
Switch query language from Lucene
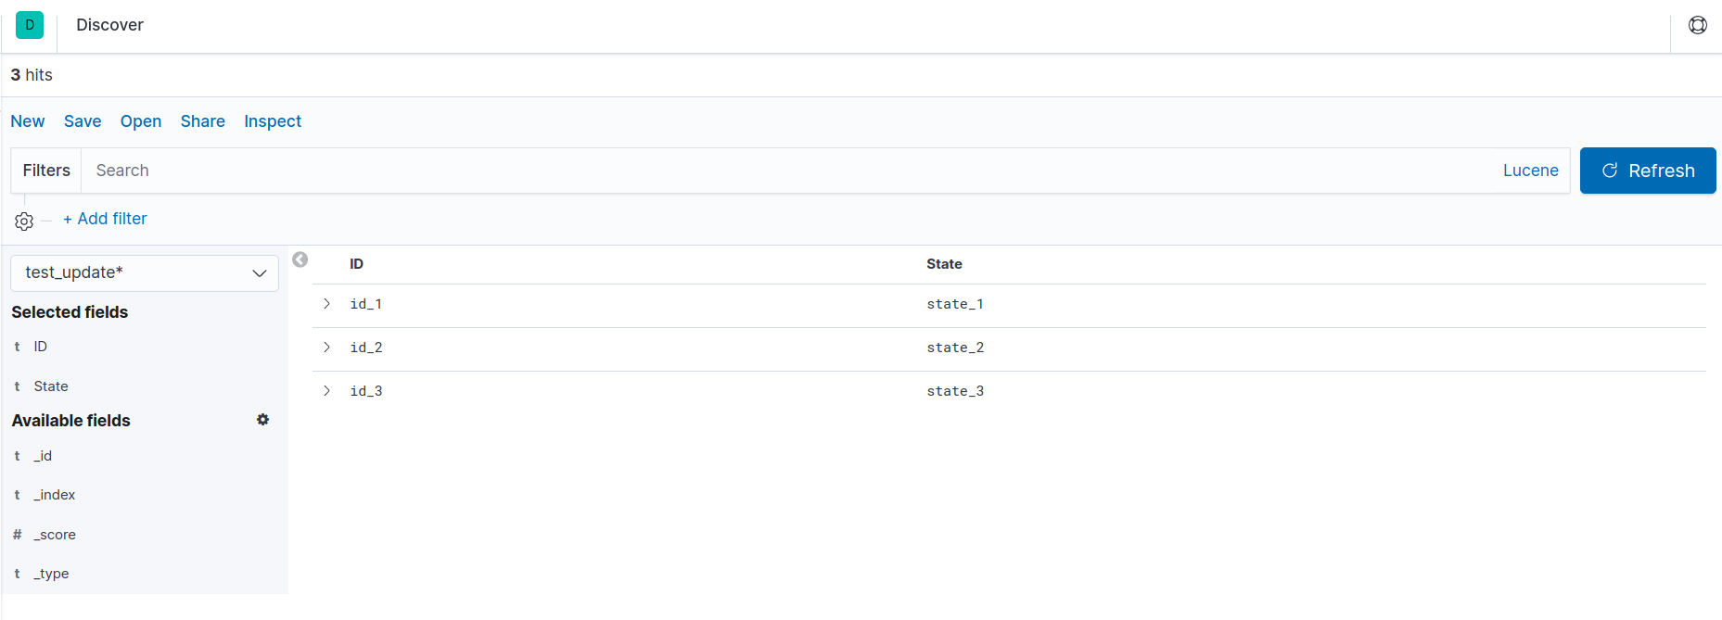point(1530,171)
